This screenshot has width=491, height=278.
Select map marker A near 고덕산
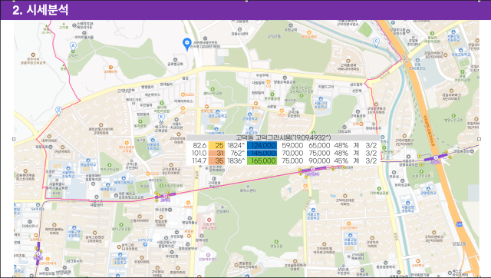click(73, 46)
